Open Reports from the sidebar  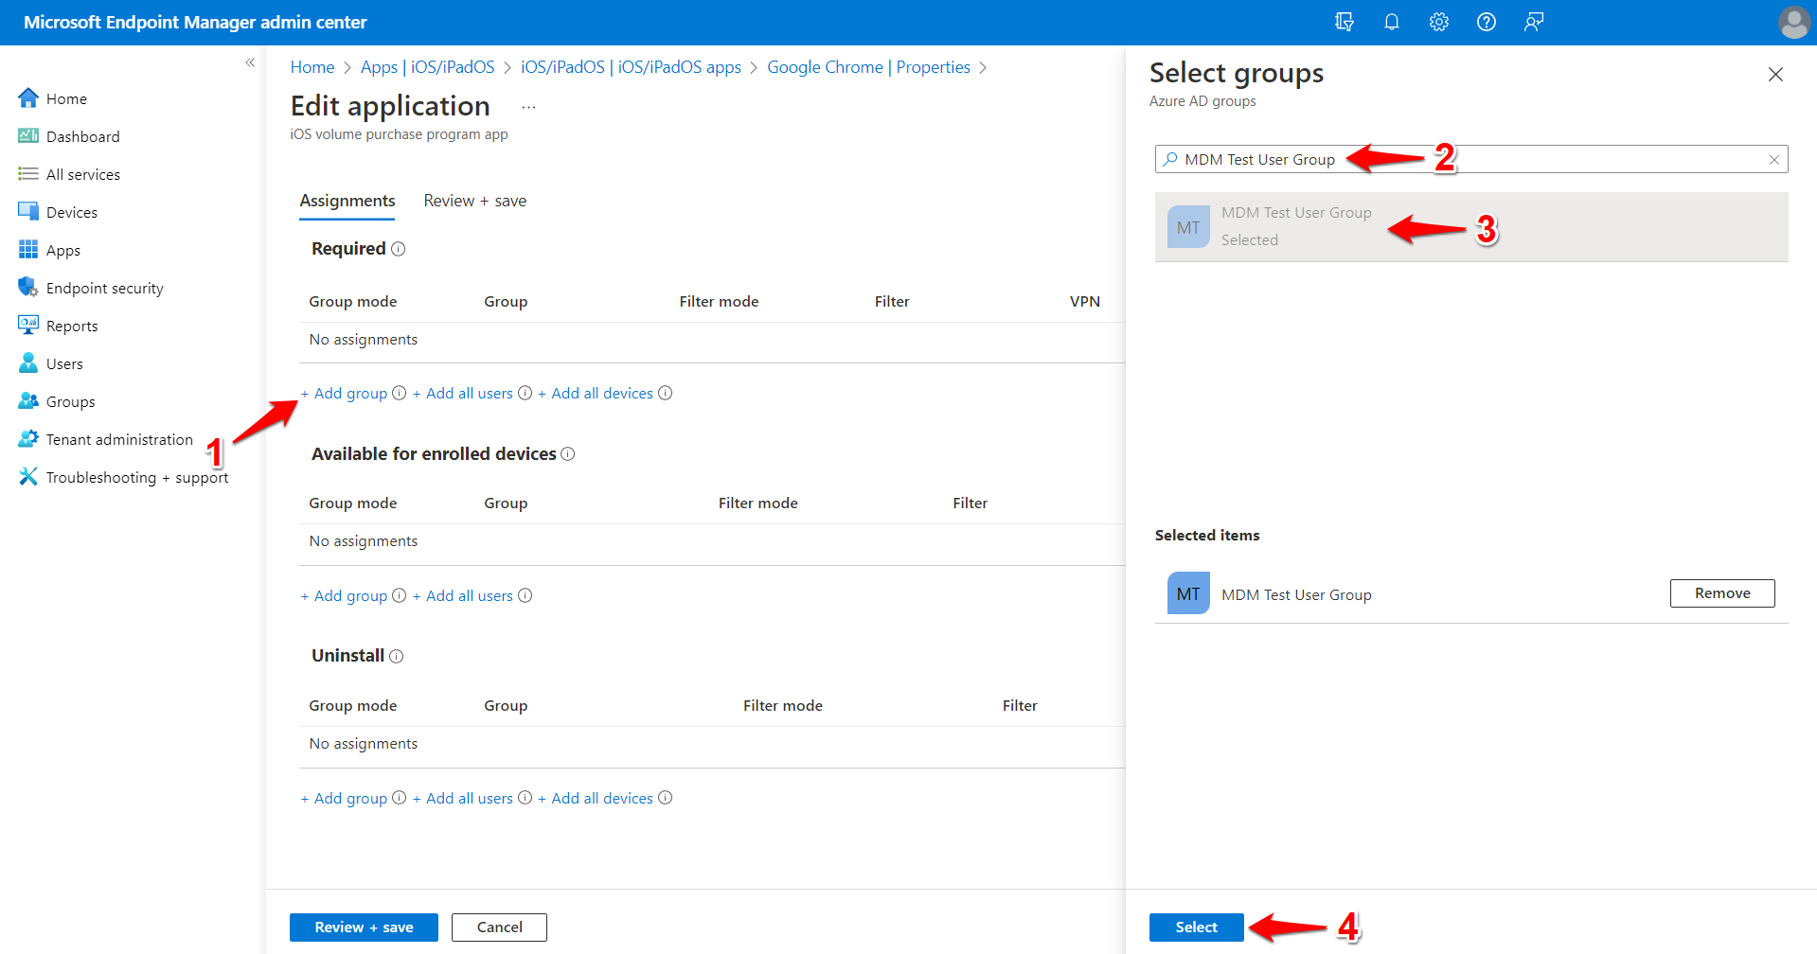click(71, 325)
